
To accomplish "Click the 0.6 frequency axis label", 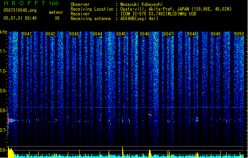I will pos(4,150).
